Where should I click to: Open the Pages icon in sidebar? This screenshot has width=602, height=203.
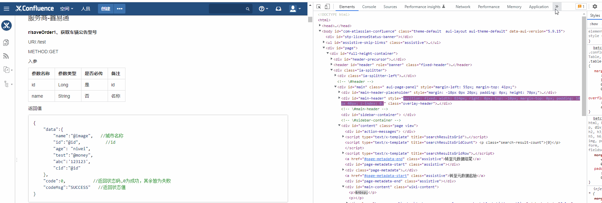(x=6, y=43)
